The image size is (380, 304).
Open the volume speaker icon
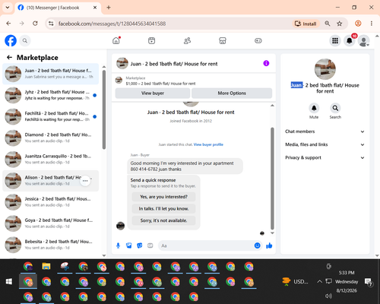coord(329,296)
